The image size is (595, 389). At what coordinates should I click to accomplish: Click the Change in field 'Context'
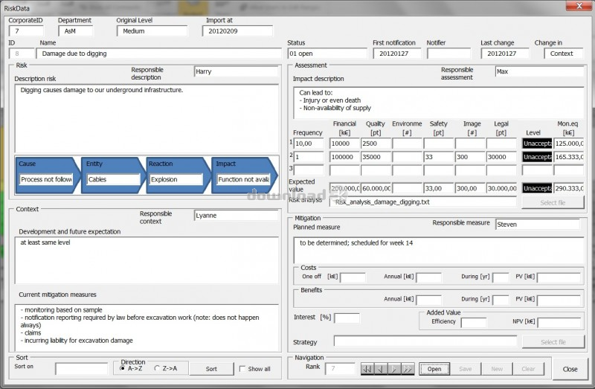pos(564,54)
